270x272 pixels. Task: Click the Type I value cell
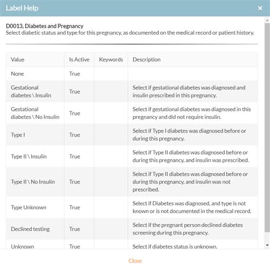click(35, 135)
